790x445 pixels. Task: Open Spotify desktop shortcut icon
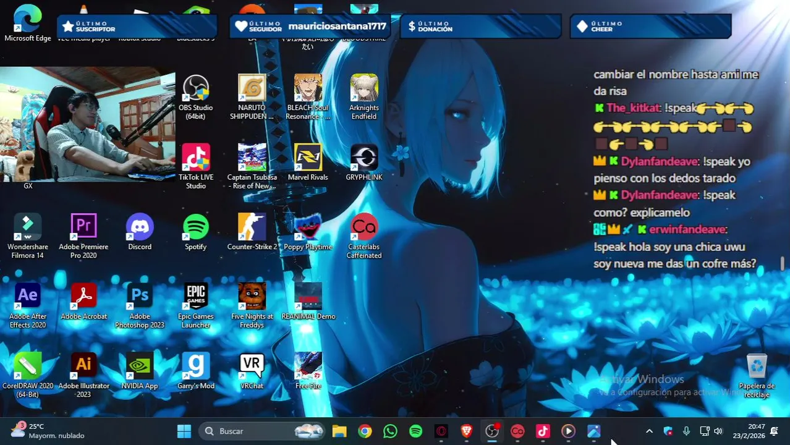point(195,233)
